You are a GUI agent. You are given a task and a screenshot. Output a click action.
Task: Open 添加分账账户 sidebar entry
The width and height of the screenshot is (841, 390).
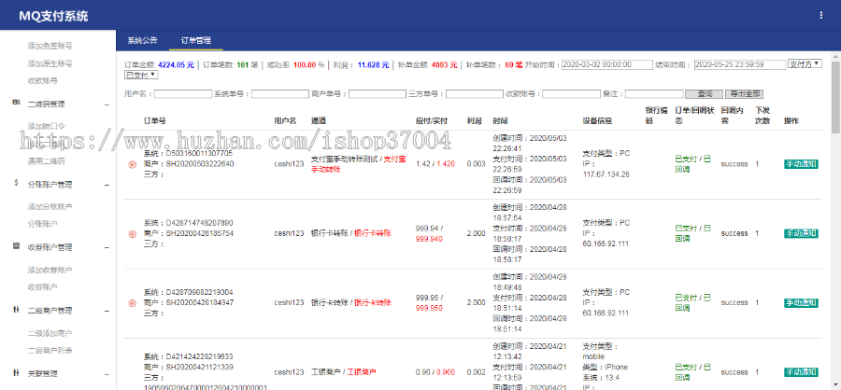[50, 206]
